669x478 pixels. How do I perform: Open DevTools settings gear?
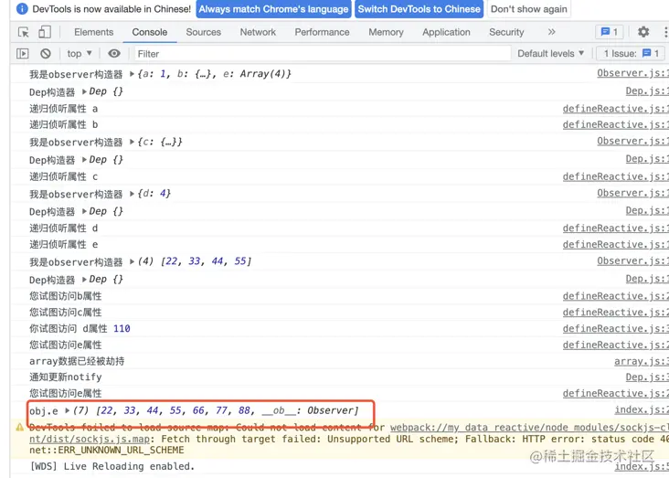pos(643,32)
